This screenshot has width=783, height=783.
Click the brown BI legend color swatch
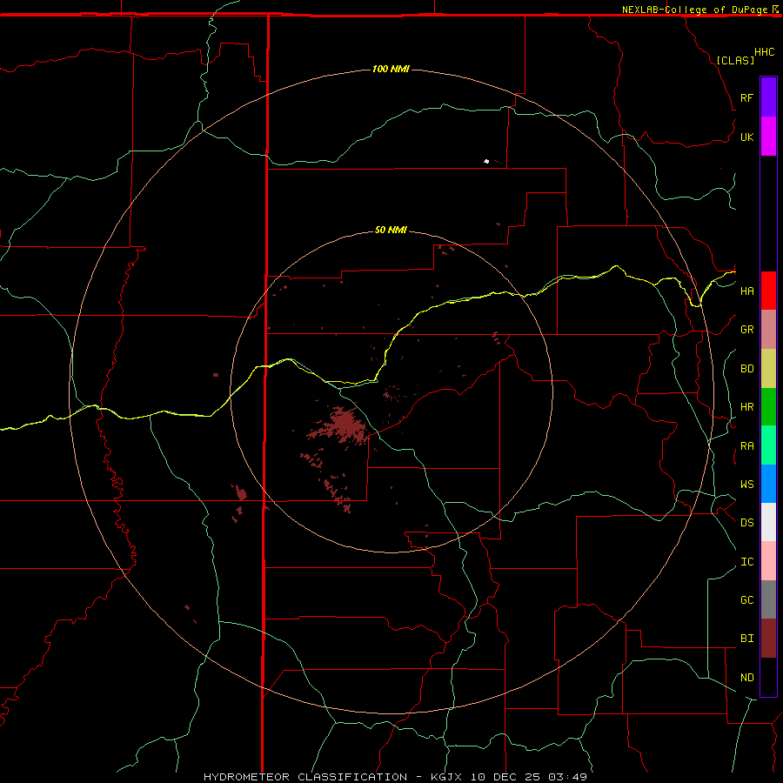click(768, 639)
